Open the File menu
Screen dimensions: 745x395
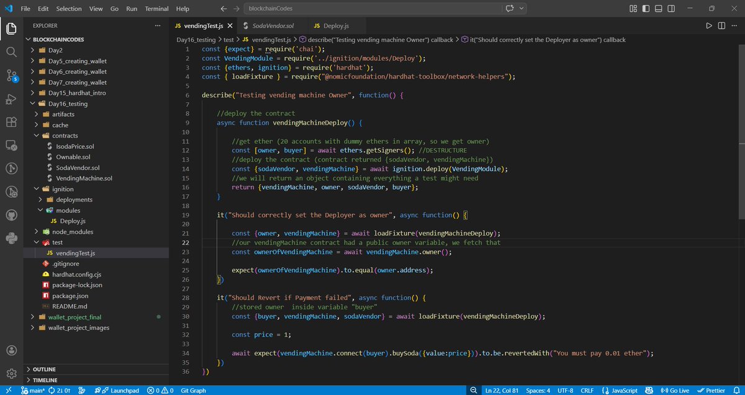(25, 9)
